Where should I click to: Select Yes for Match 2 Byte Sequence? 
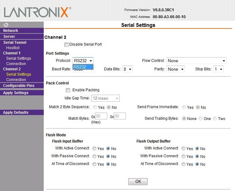pyautogui.click(x=95, y=107)
